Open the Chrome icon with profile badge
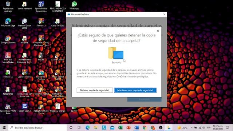The height and width of the screenshot is (131, 233). click(153, 128)
